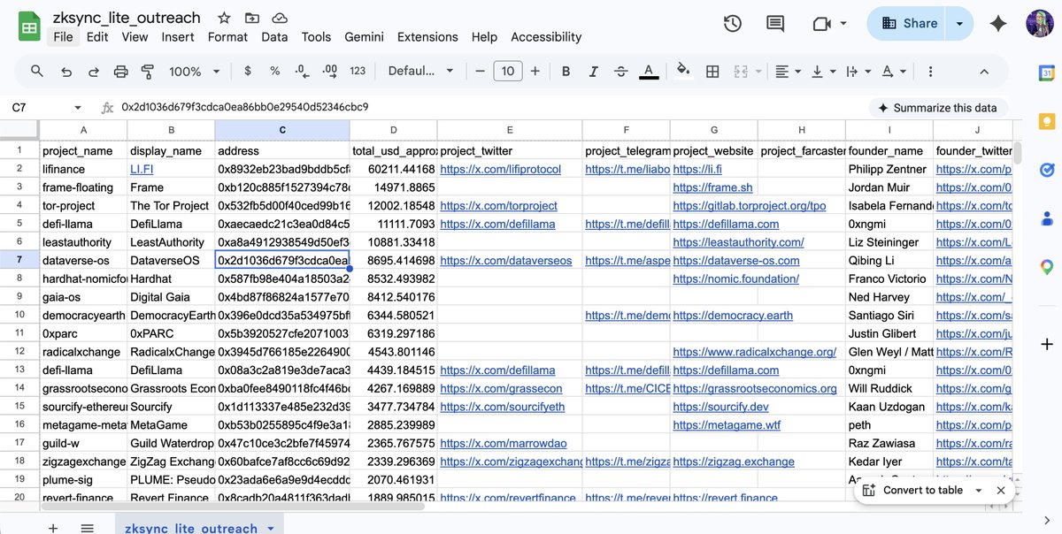Open Contacts in side panel
1062x534 pixels.
click(1046, 217)
